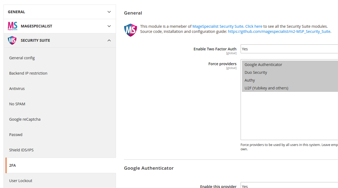Select Google Authenticator in Force providers
The image size is (338, 188).
(x=263, y=65)
